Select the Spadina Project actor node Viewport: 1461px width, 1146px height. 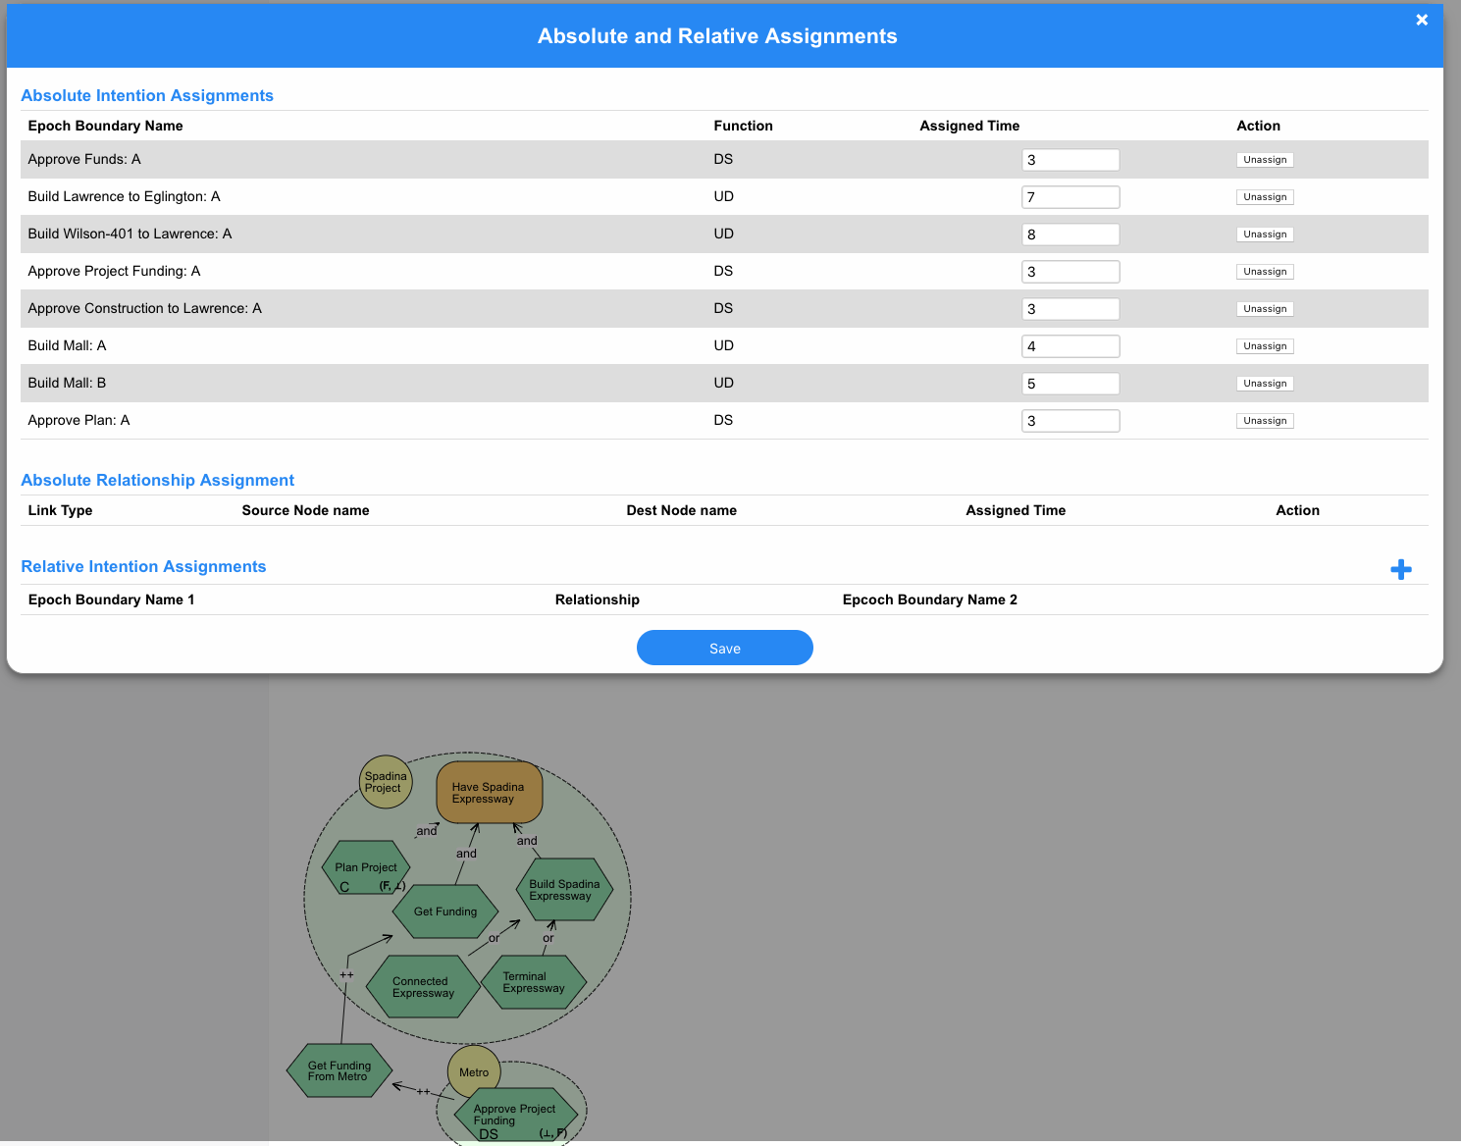pos(386,782)
